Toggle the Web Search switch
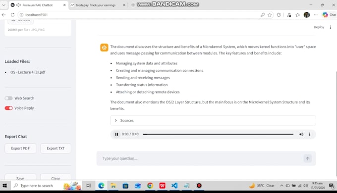Viewport: 337px width, 193px height. click(8, 98)
